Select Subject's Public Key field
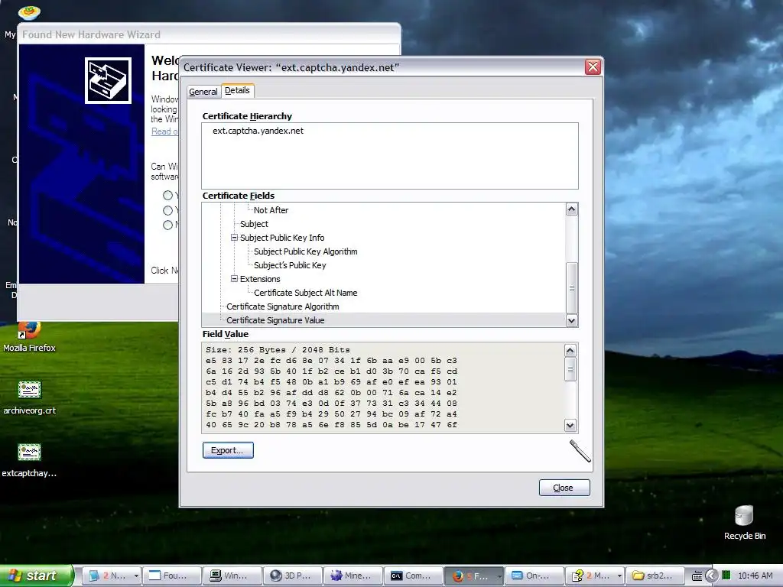 point(290,265)
